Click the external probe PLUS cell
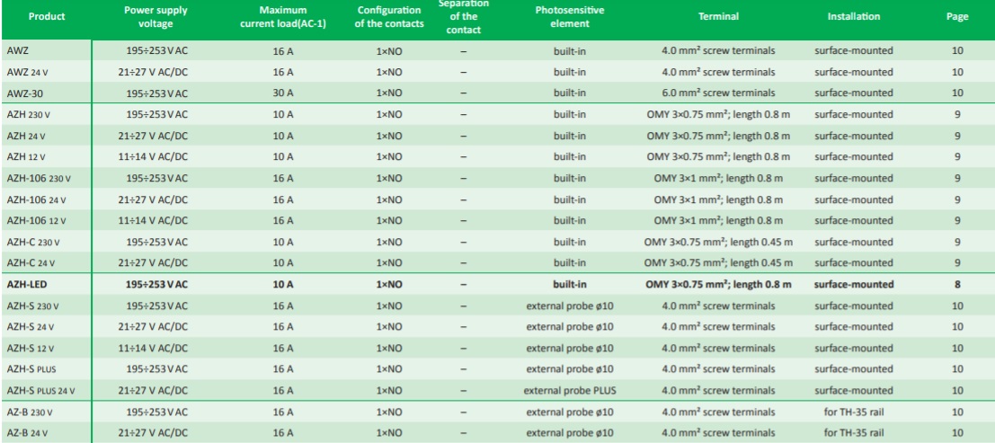 click(570, 390)
